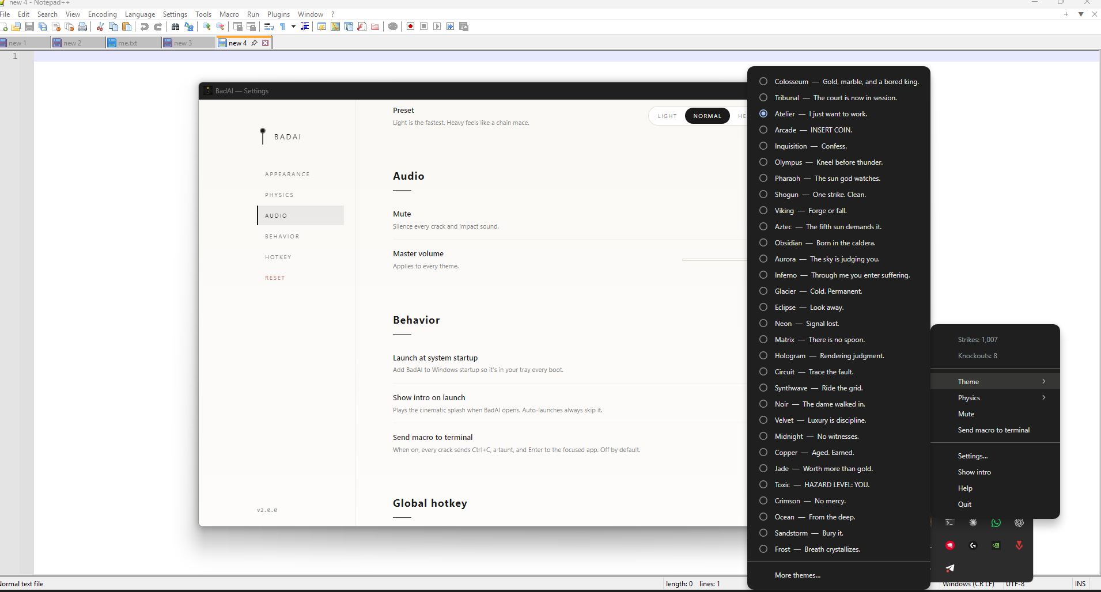This screenshot has width=1101, height=592.
Task: Click the Print toolbar icon
Action: pyautogui.click(x=82, y=26)
